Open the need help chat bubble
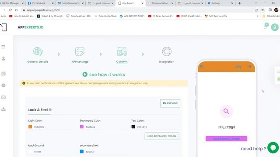280x157 pixels. tap(273, 147)
